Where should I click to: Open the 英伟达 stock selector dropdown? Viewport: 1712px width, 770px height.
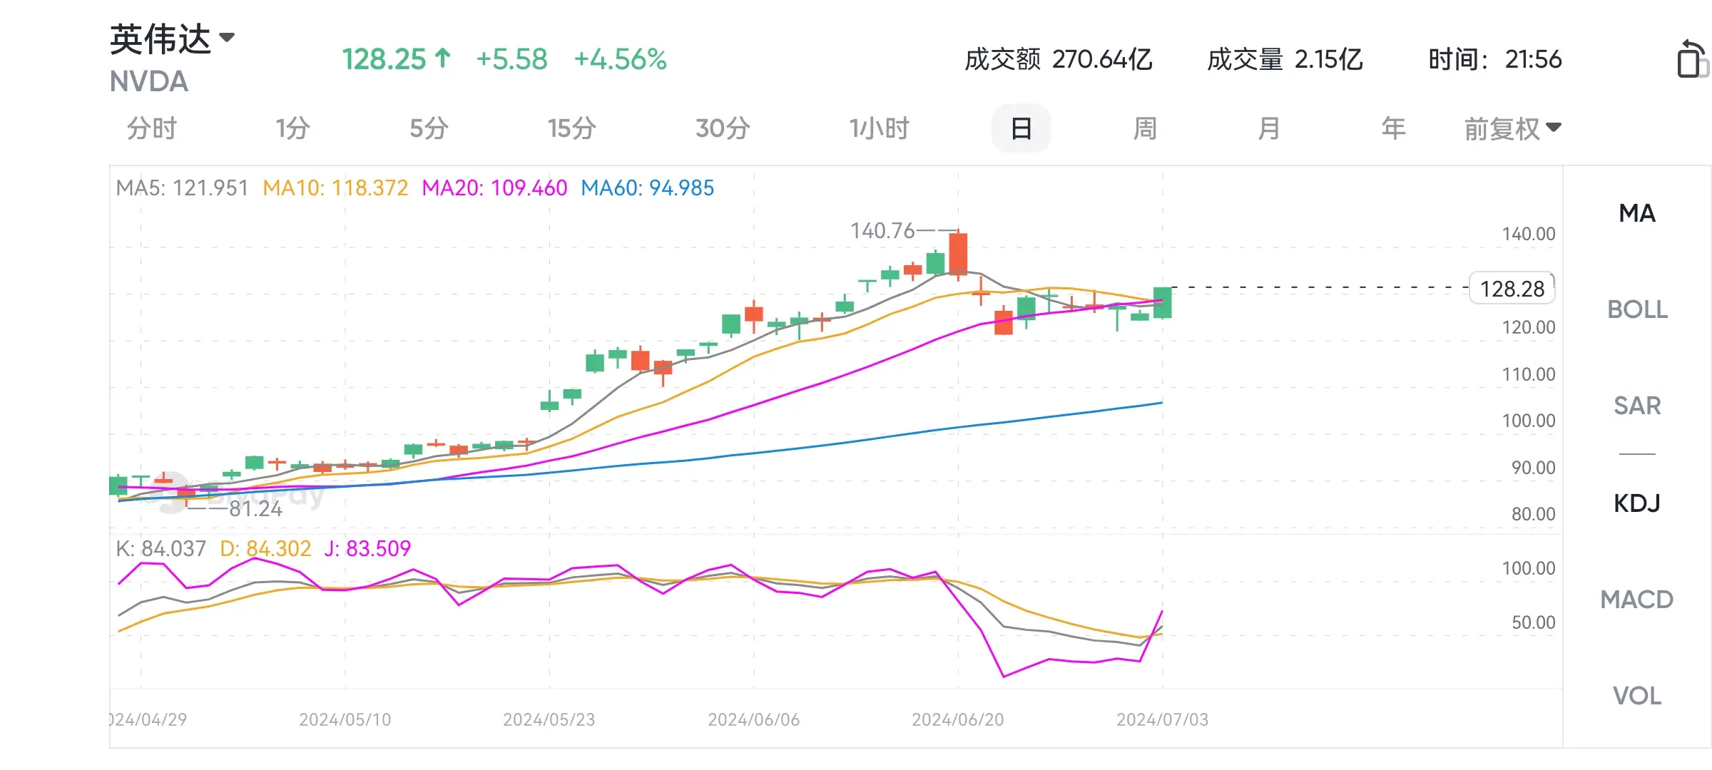coord(172,38)
